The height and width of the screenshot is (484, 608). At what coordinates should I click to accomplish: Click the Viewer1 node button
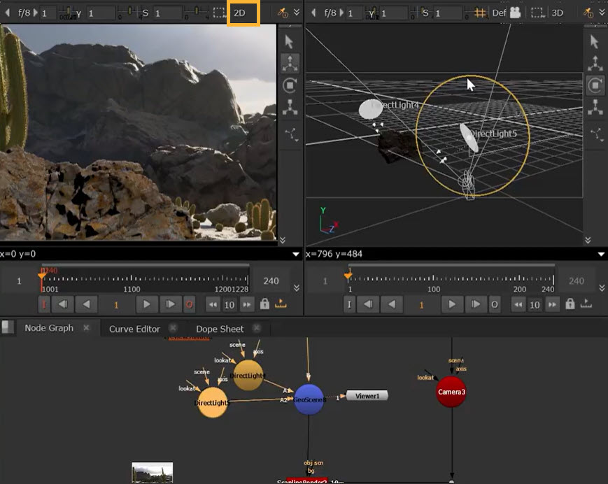367,396
